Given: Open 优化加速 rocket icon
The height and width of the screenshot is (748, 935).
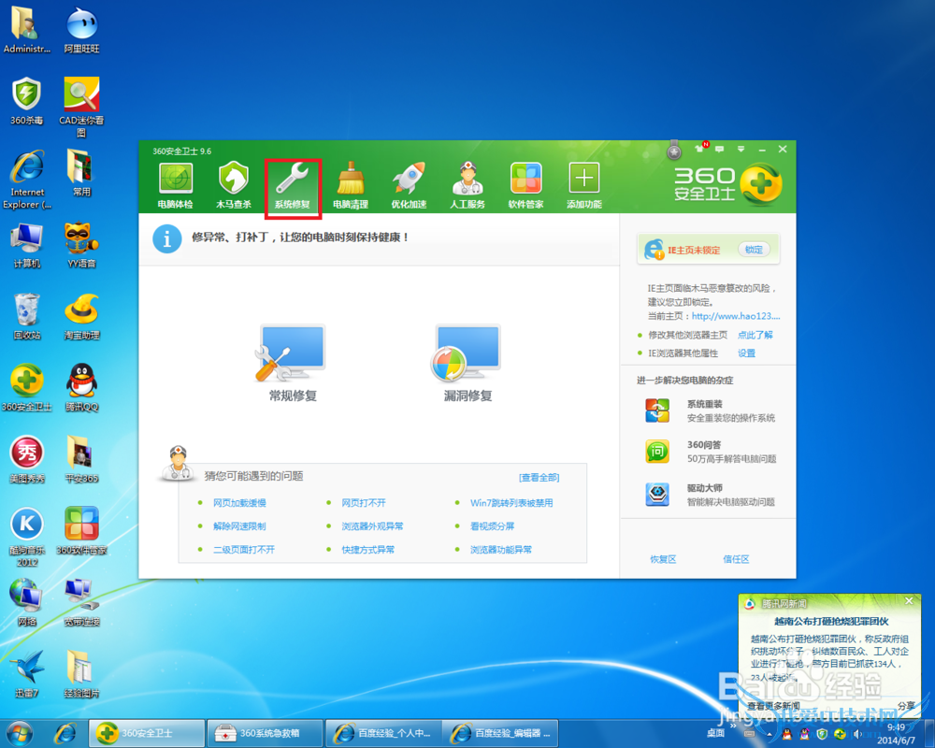Looking at the screenshot, I should click(x=410, y=185).
